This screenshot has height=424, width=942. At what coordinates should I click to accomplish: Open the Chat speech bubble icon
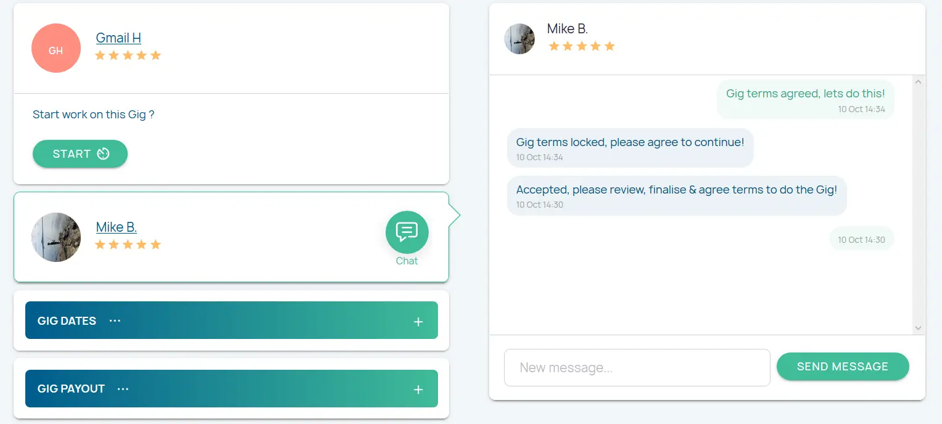(x=407, y=232)
